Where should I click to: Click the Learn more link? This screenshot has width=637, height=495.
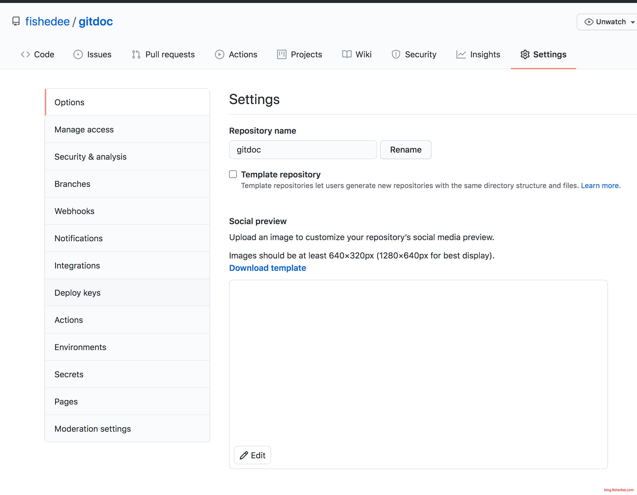[600, 186]
